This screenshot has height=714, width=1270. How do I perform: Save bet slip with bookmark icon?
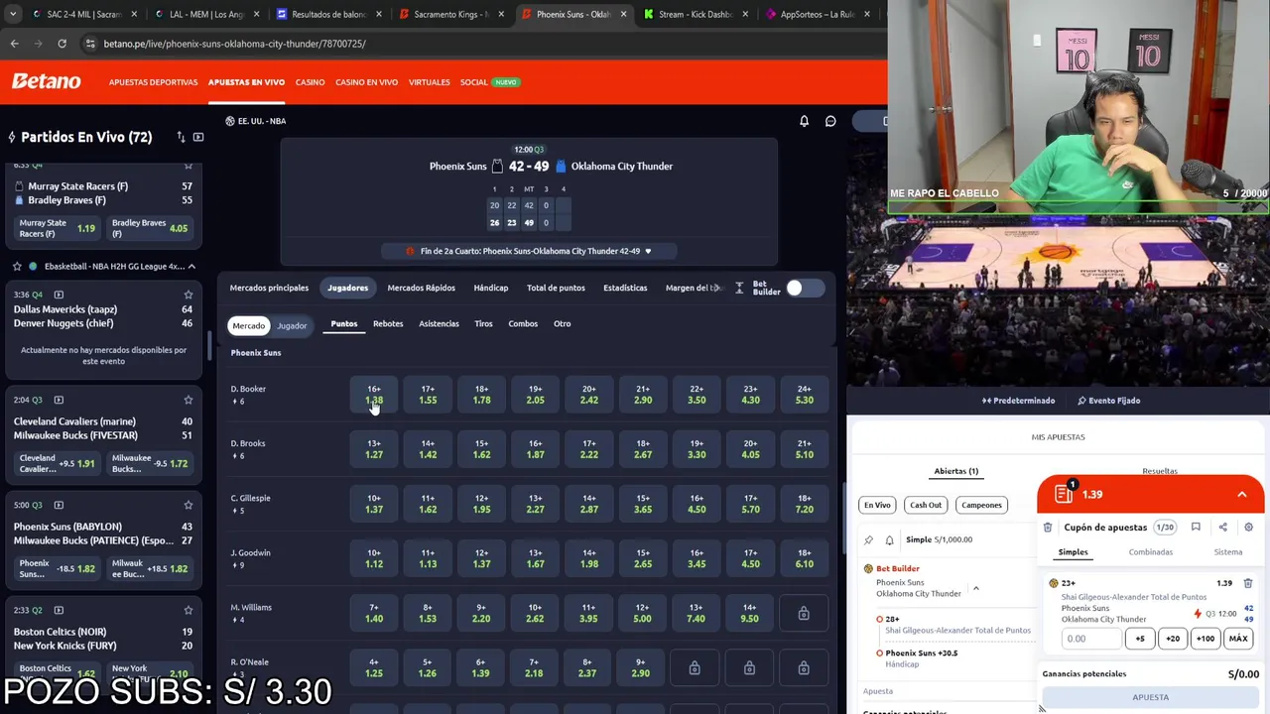(1196, 528)
